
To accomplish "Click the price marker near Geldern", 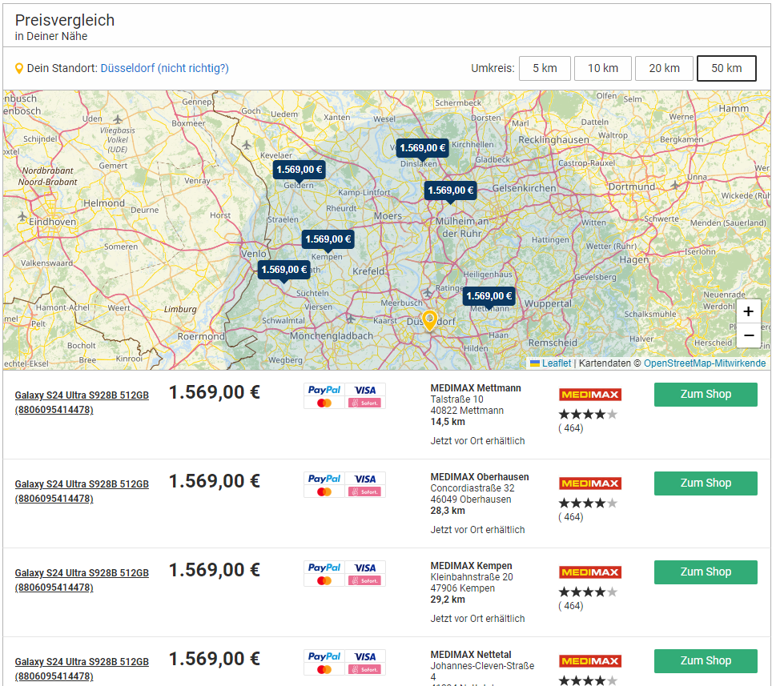I will pyautogui.click(x=300, y=170).
